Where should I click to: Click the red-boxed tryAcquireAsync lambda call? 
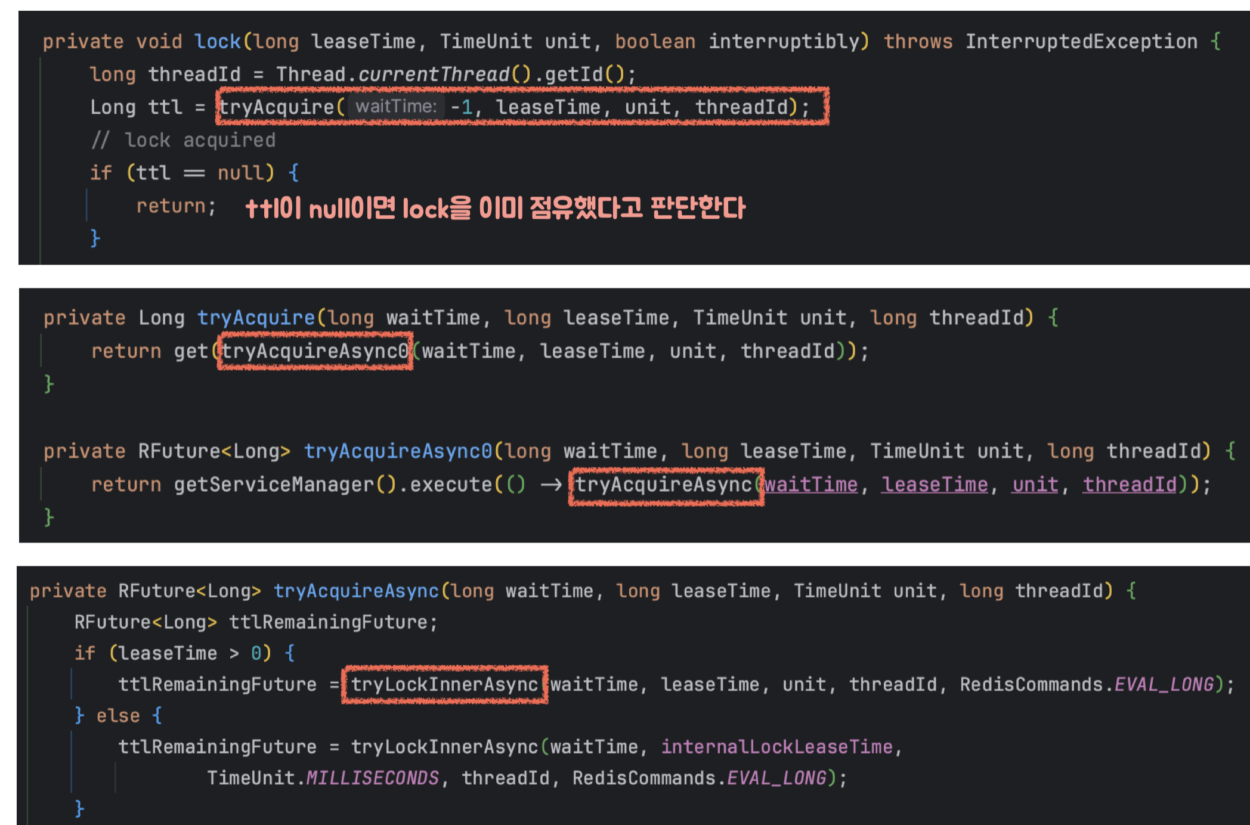tap(663, 485)
